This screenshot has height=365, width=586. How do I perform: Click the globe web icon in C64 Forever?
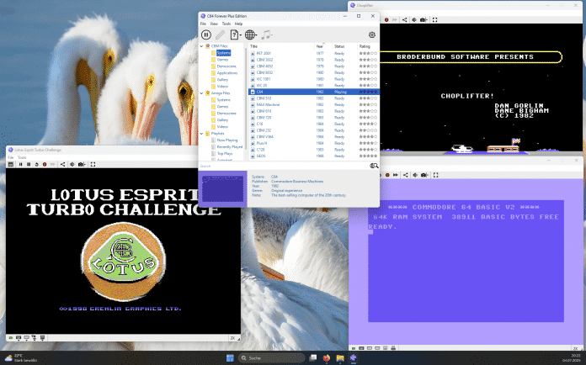pyautogui.click(x=250, y=34)
